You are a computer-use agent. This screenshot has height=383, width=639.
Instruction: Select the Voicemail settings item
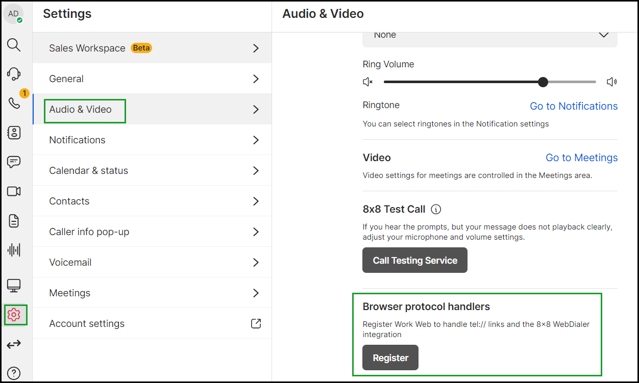pyautogui.click(x=152, y=262)
